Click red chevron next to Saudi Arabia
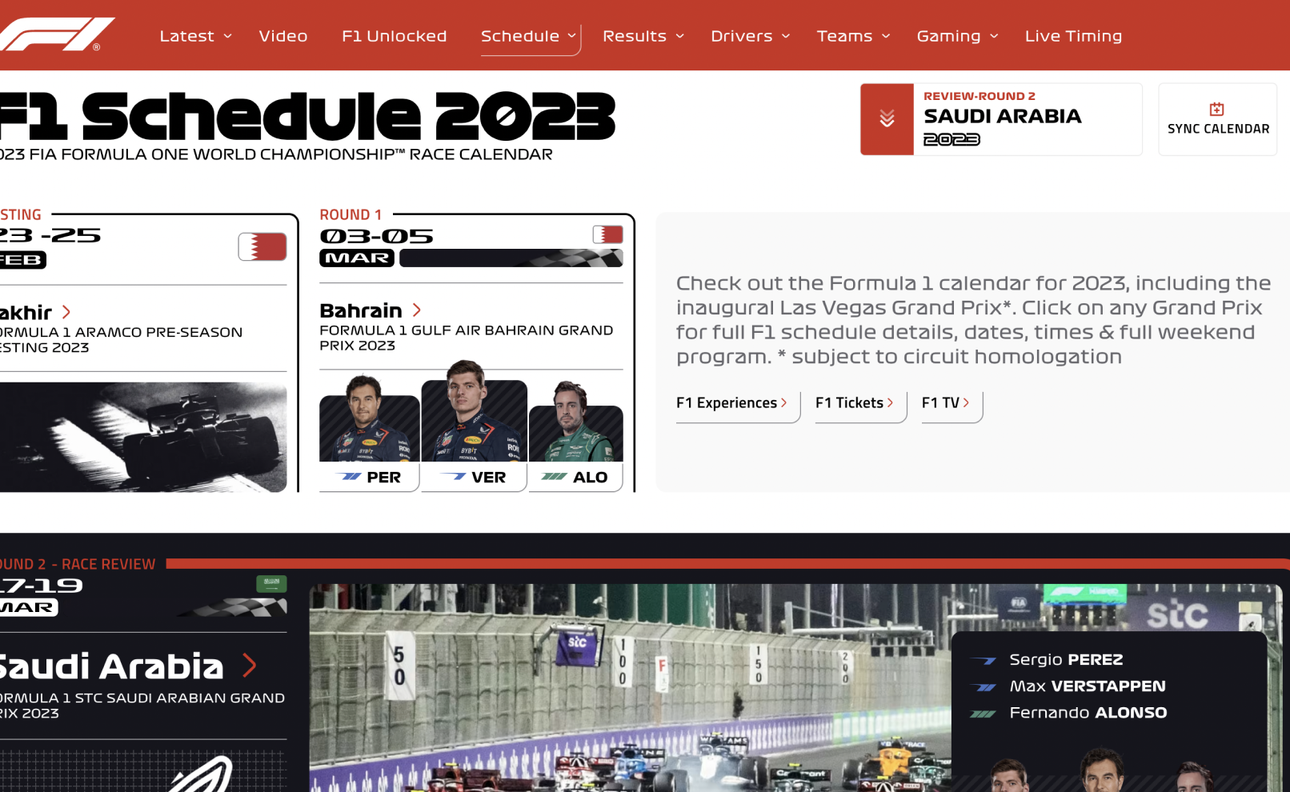1290x792 pixels. 250,665
